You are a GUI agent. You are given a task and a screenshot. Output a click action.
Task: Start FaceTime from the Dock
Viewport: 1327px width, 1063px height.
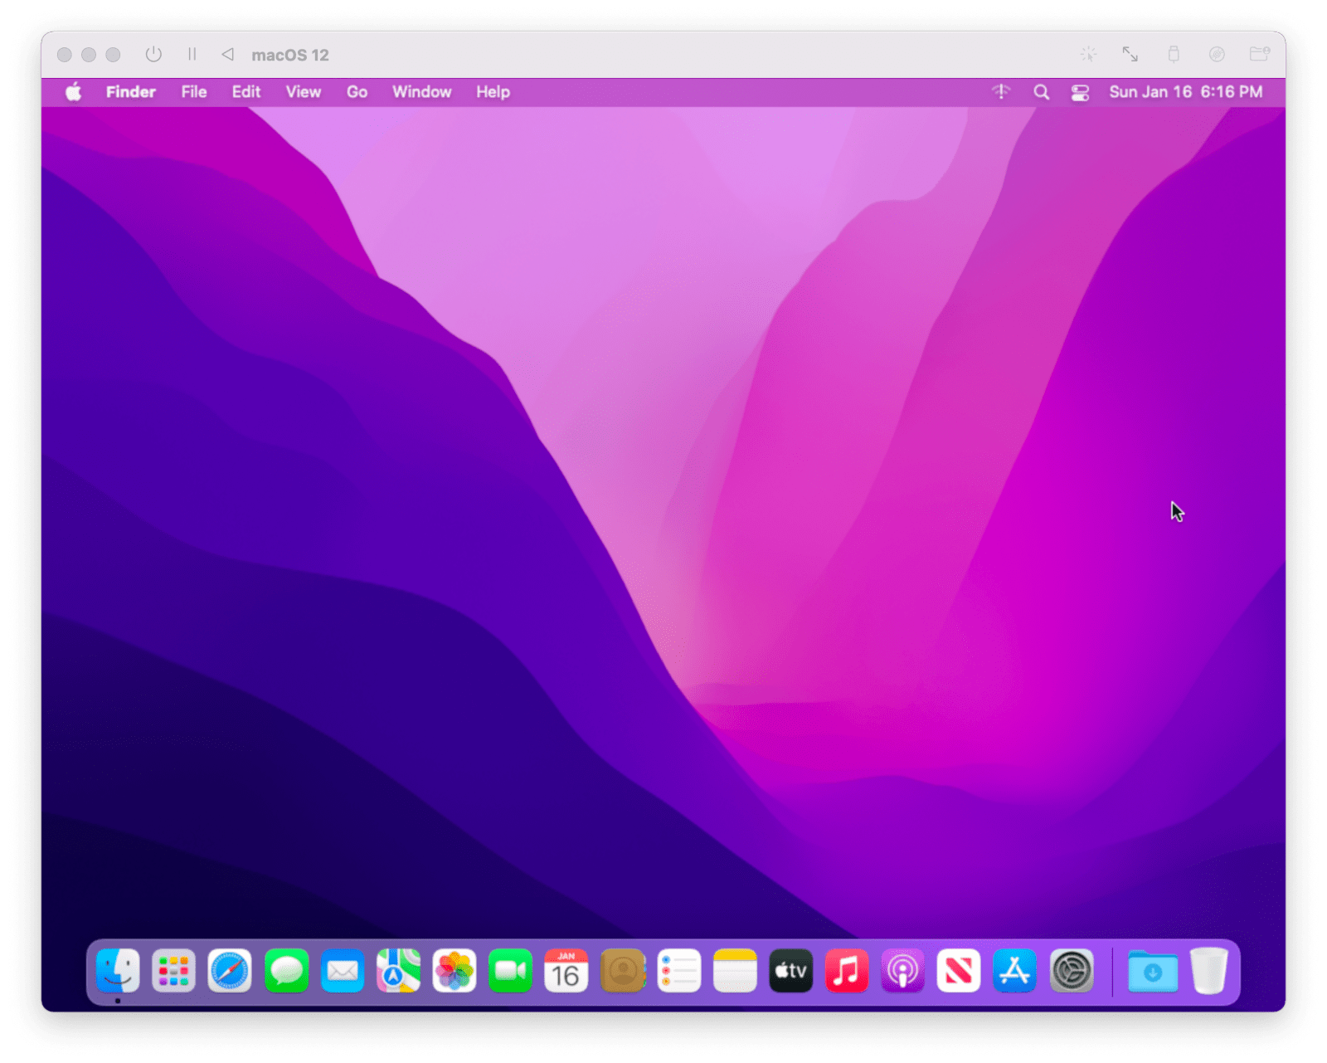point(510,971)
